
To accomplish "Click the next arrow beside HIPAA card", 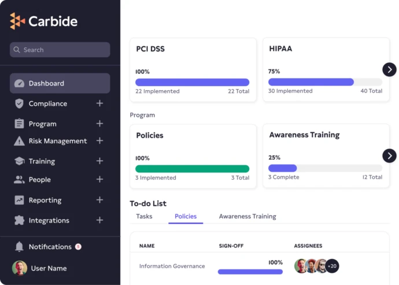I will pos(389,69).
